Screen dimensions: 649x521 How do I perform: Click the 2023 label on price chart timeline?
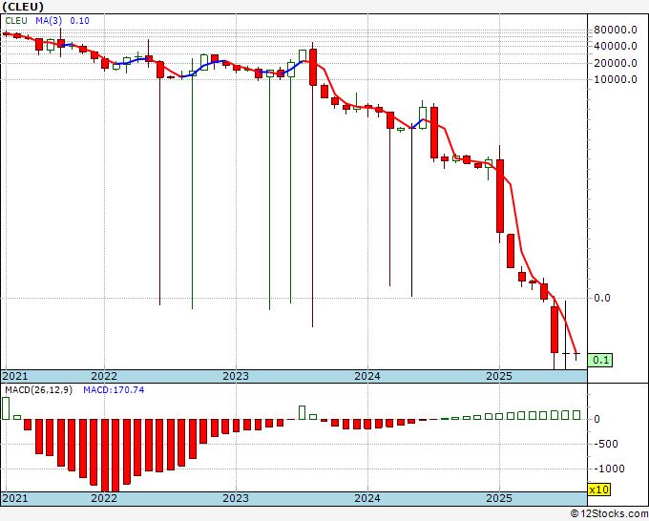pyautogui.click(x=236, y=376)
